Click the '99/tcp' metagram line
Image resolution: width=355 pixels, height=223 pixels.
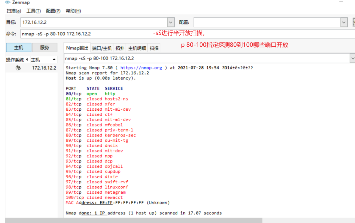pos(96,192)
